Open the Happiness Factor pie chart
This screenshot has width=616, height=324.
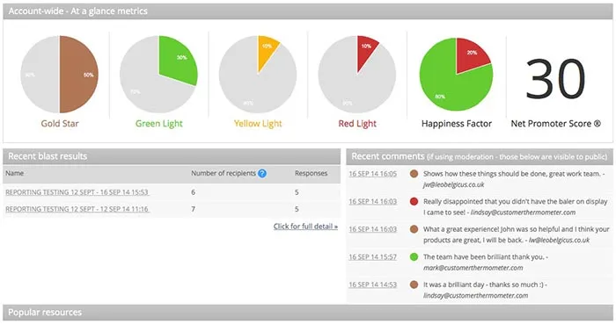pos(456,75)
